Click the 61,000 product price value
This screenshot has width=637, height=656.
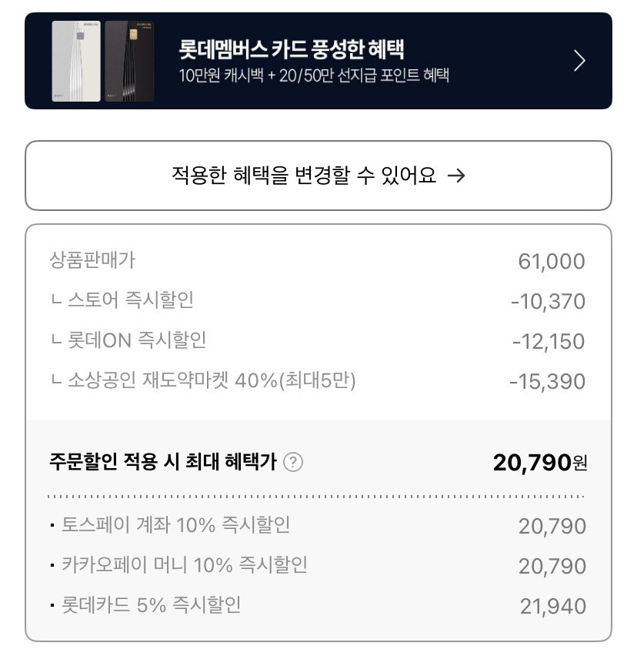[x=552, y=262]
